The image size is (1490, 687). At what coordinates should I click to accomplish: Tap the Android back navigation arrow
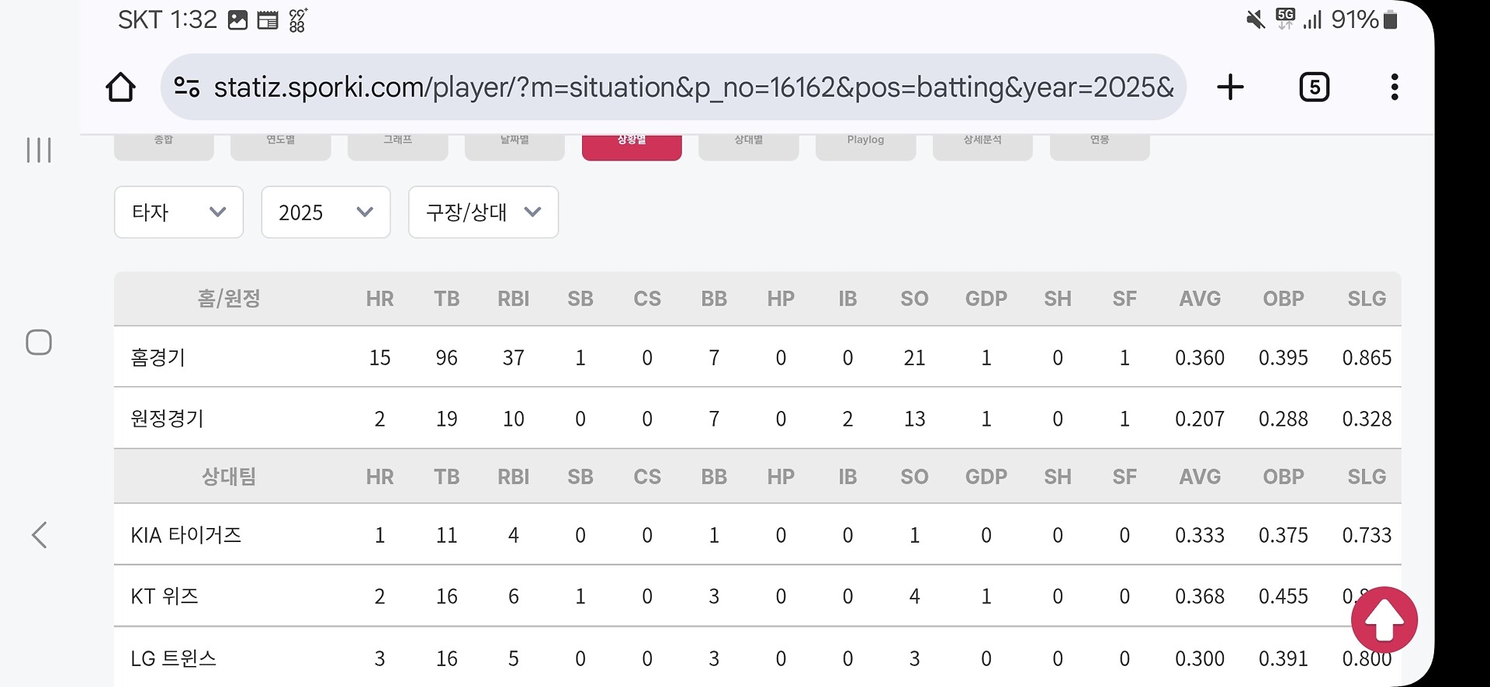pyautogui.click(x=40, y=535)
